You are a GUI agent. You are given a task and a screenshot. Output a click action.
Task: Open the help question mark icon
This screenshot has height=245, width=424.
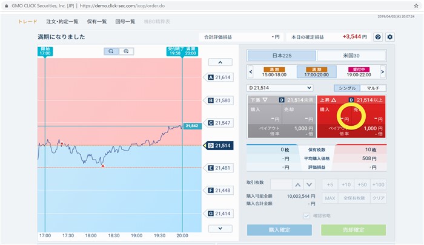coord(378,38)
